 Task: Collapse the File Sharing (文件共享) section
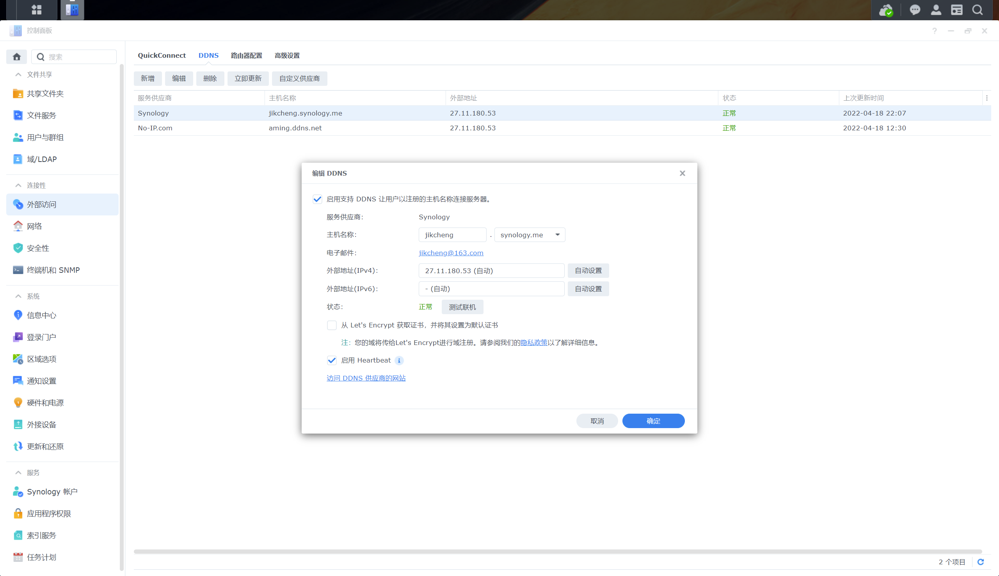[x=18, y=75]
